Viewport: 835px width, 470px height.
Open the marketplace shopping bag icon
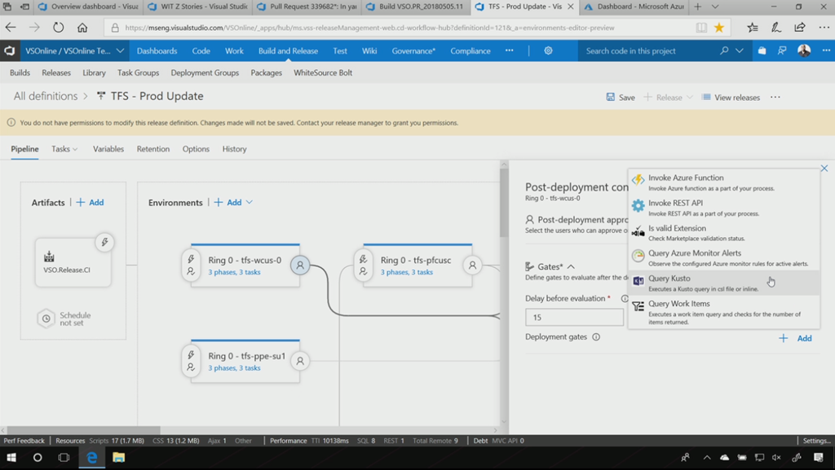coord(762,51)
